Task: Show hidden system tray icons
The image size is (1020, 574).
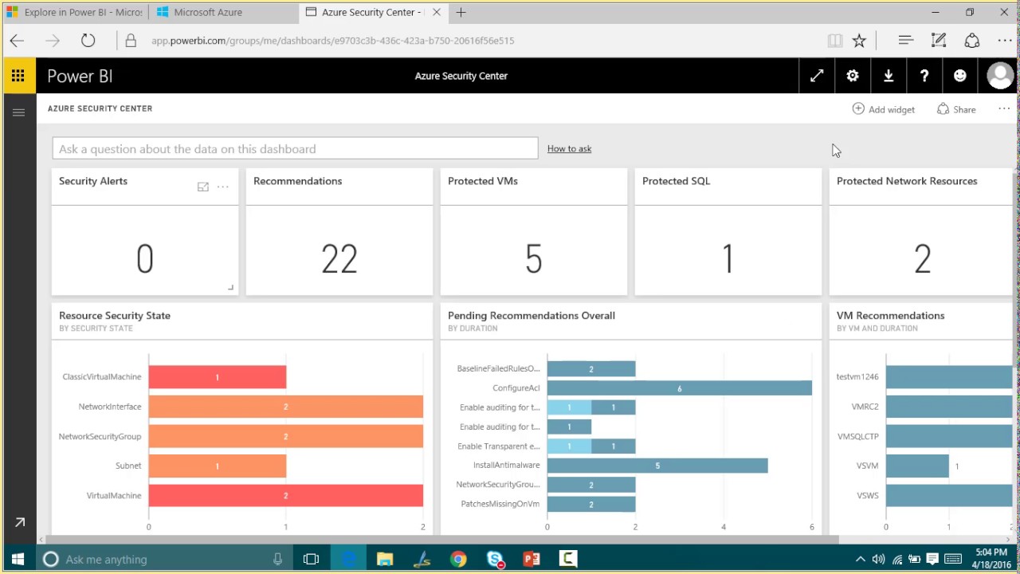Action: [860, 559]
